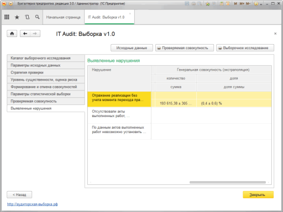Expand the dropdown arrow beside info icon

(x=261, y=4)
